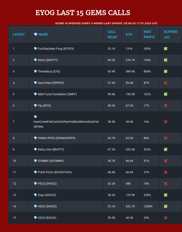Click the ATH column header

click(x=129, y=34)
